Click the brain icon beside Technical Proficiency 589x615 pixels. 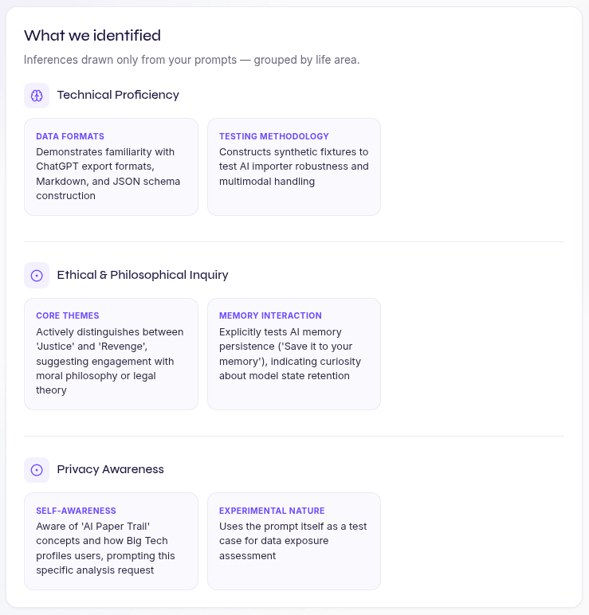click(37, 96)
